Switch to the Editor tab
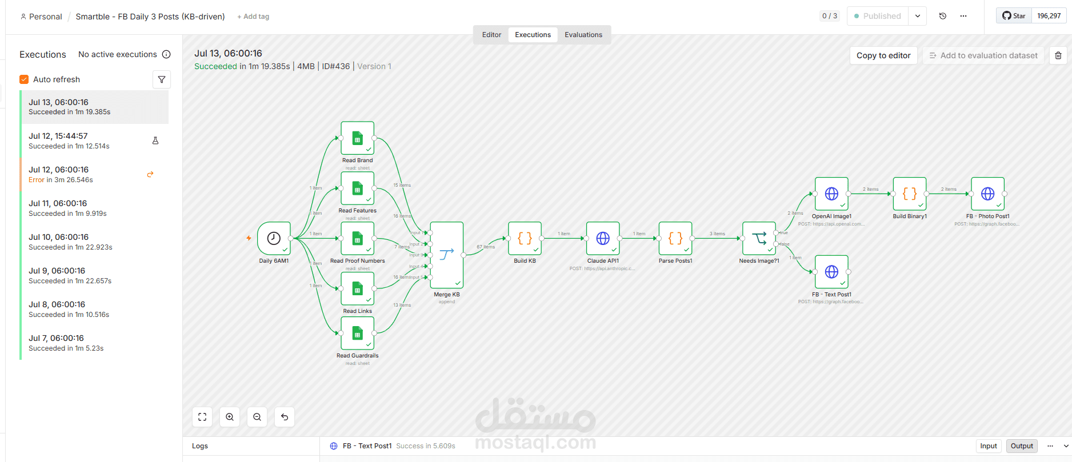The height and width of the screenshot is (462, 1072). click(x=491, y=35)
